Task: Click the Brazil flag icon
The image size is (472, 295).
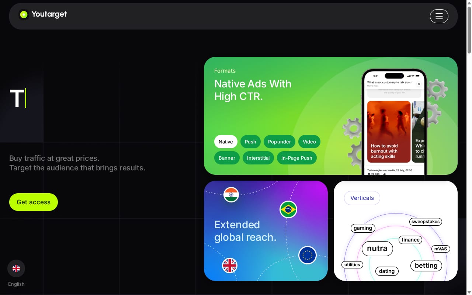Action: click(288, 209)
